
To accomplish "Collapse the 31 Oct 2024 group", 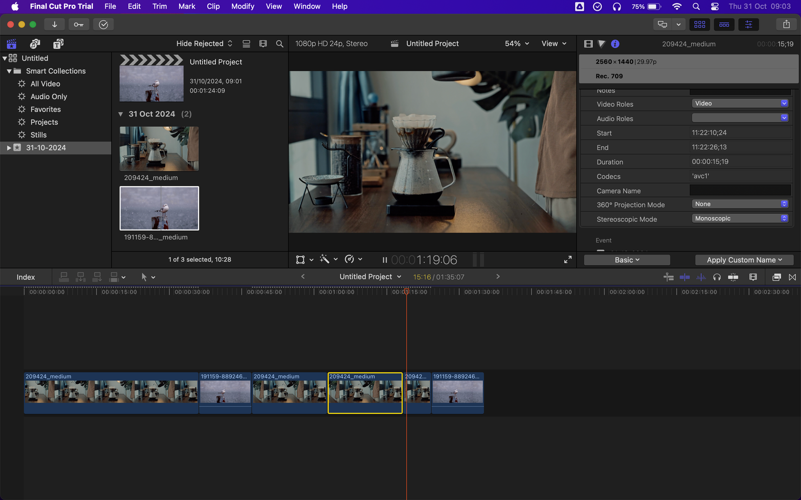I will pos(120,114).
